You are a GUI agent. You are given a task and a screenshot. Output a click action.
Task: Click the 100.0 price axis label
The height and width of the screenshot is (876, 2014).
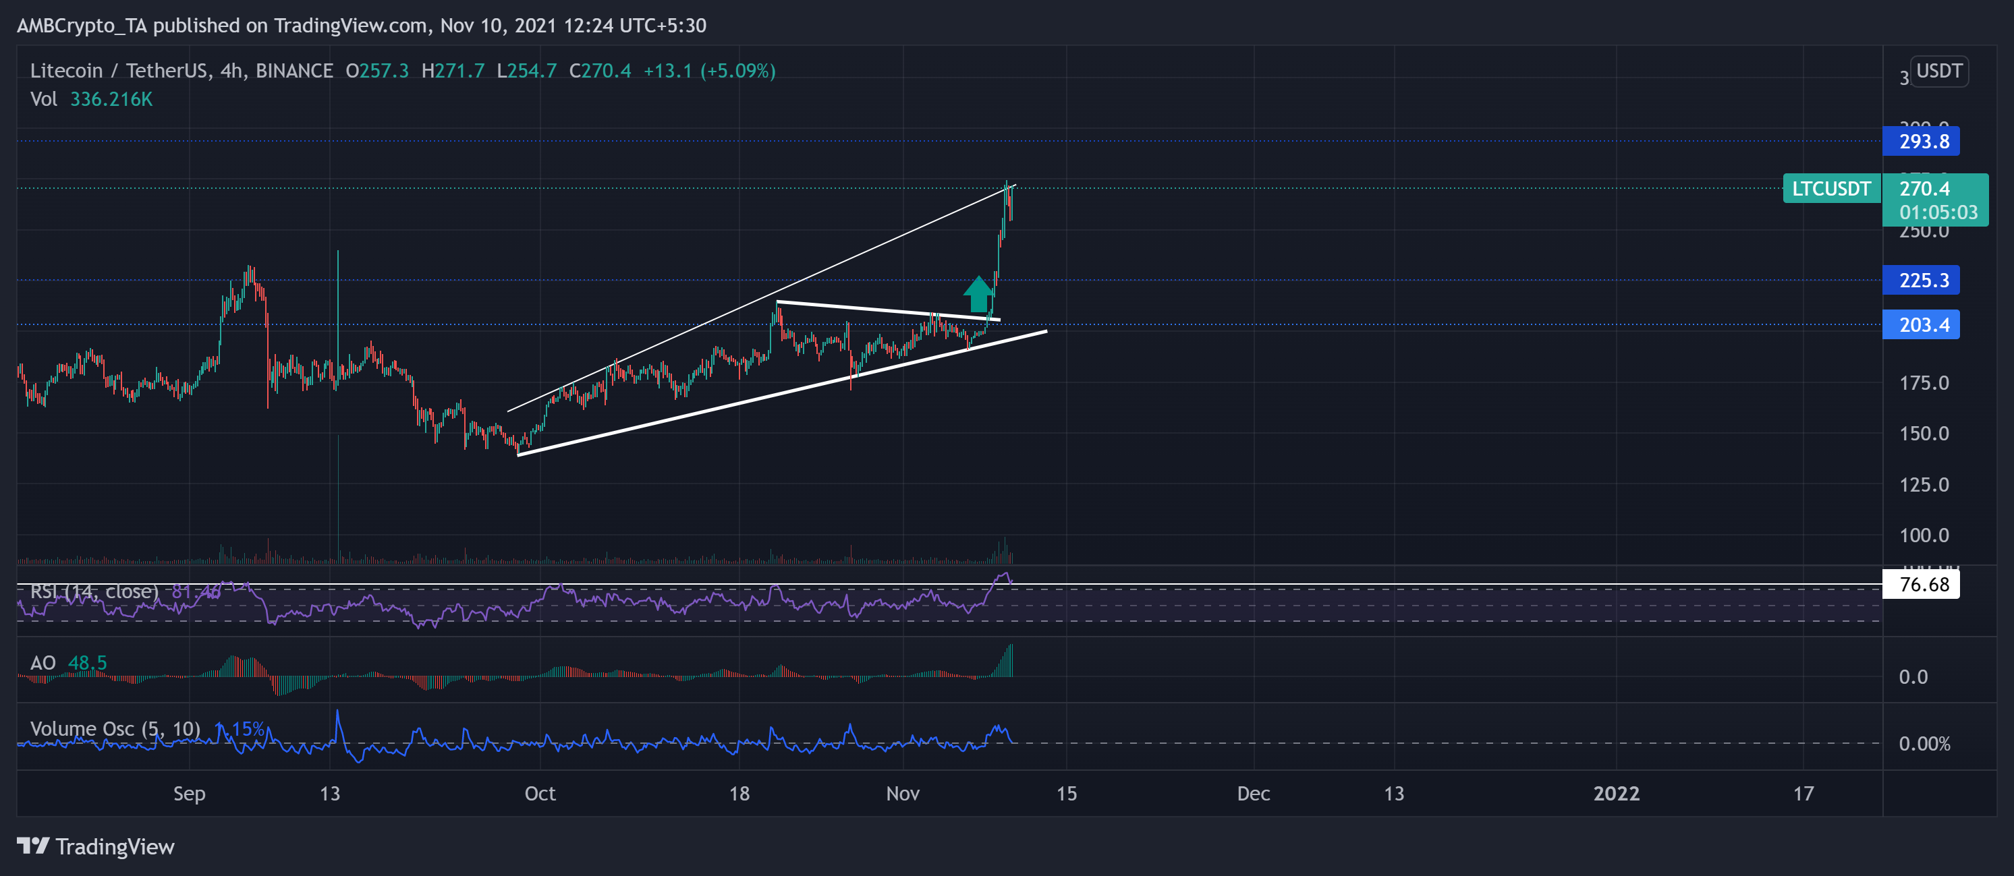coord(1924,536)
